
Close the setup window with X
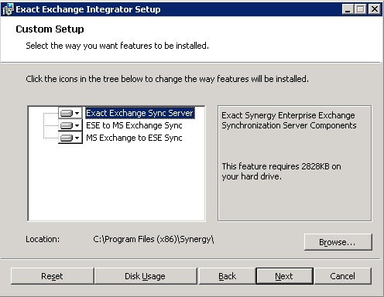374,9
